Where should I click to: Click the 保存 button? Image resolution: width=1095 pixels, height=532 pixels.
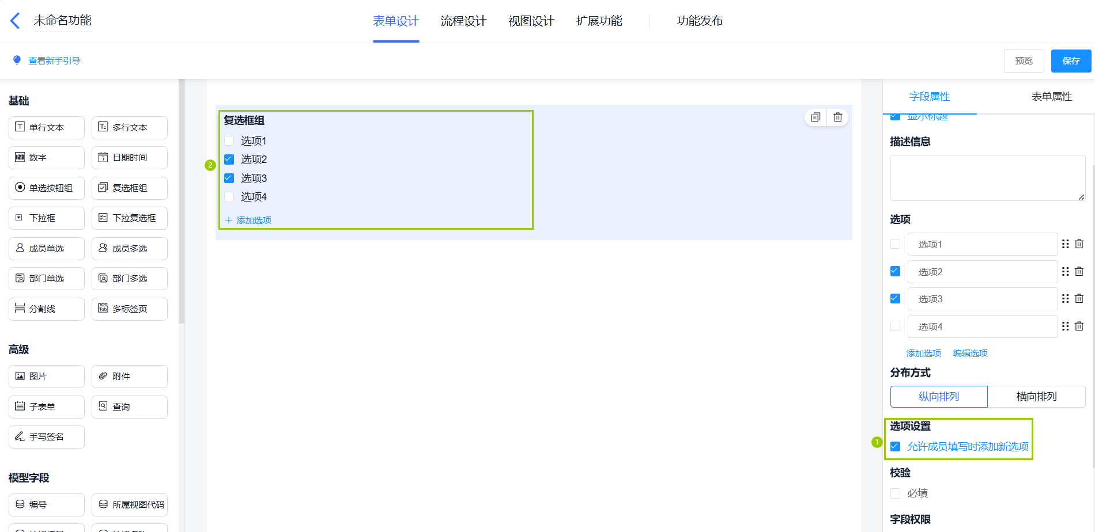coord(1071,61)
